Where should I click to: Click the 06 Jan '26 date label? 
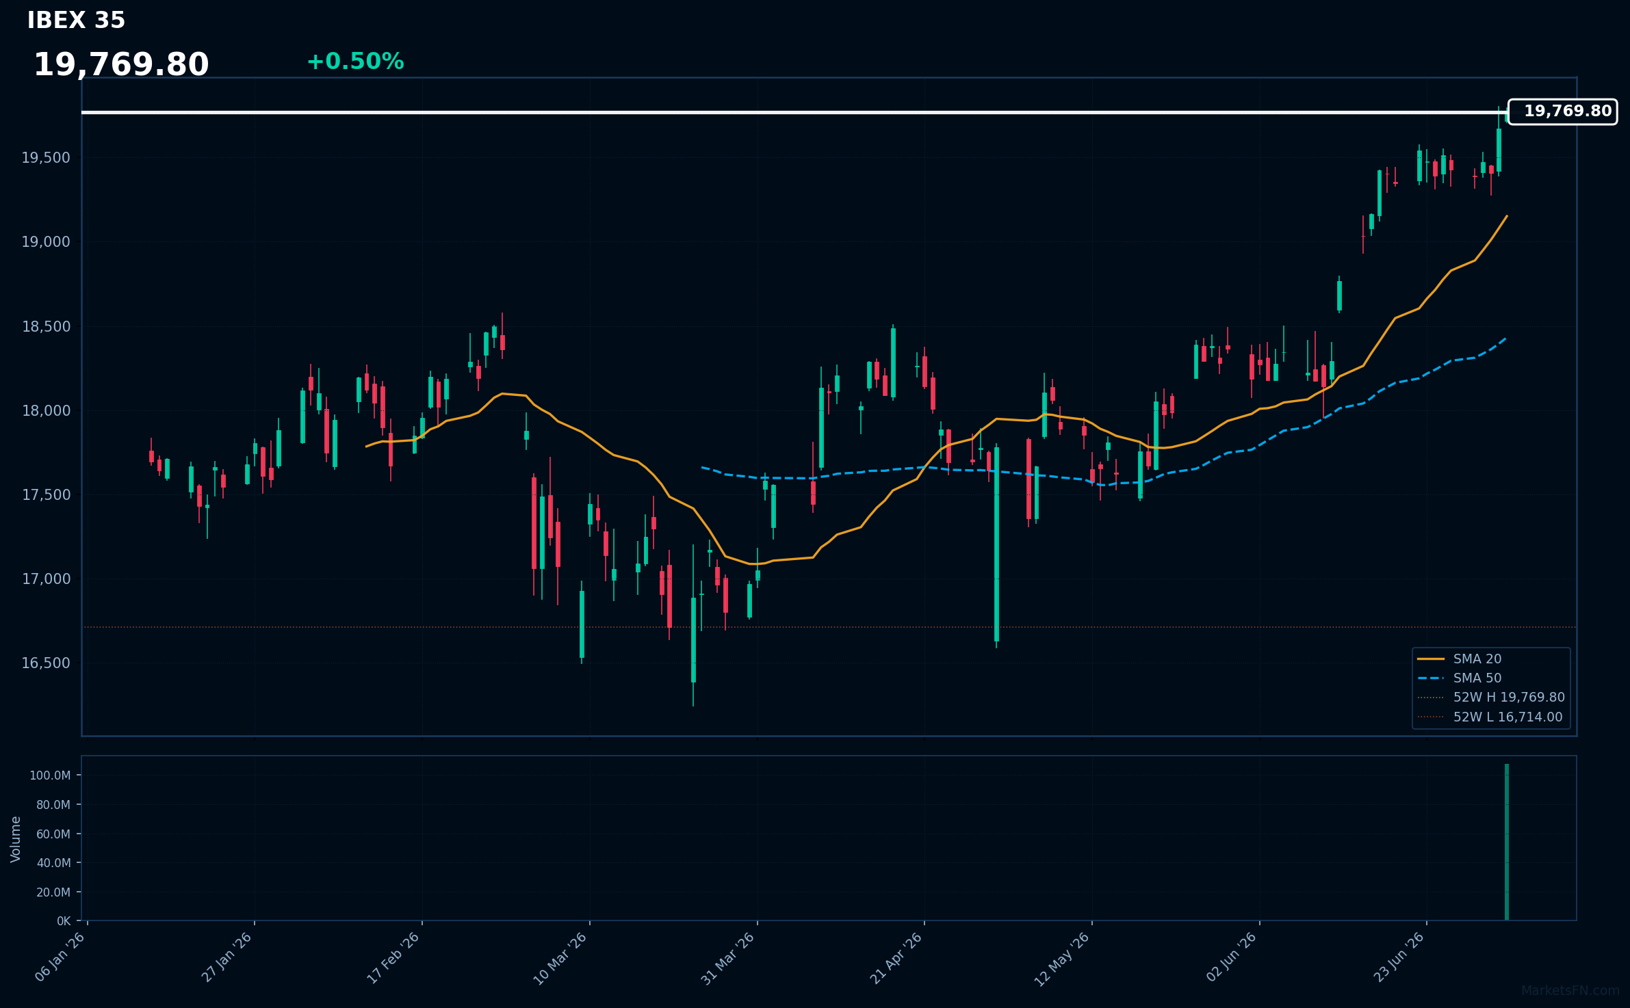click(x=60, y=957)
